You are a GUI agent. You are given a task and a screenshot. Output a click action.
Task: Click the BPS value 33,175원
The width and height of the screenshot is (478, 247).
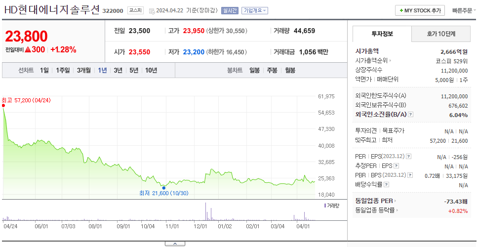pyautogui.click(x=457, y=176)
